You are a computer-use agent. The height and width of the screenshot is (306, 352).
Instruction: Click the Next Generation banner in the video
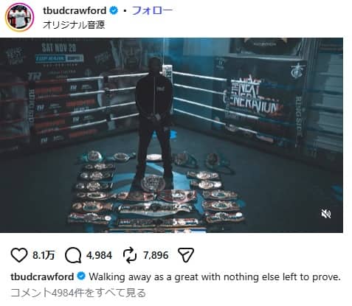253,98
